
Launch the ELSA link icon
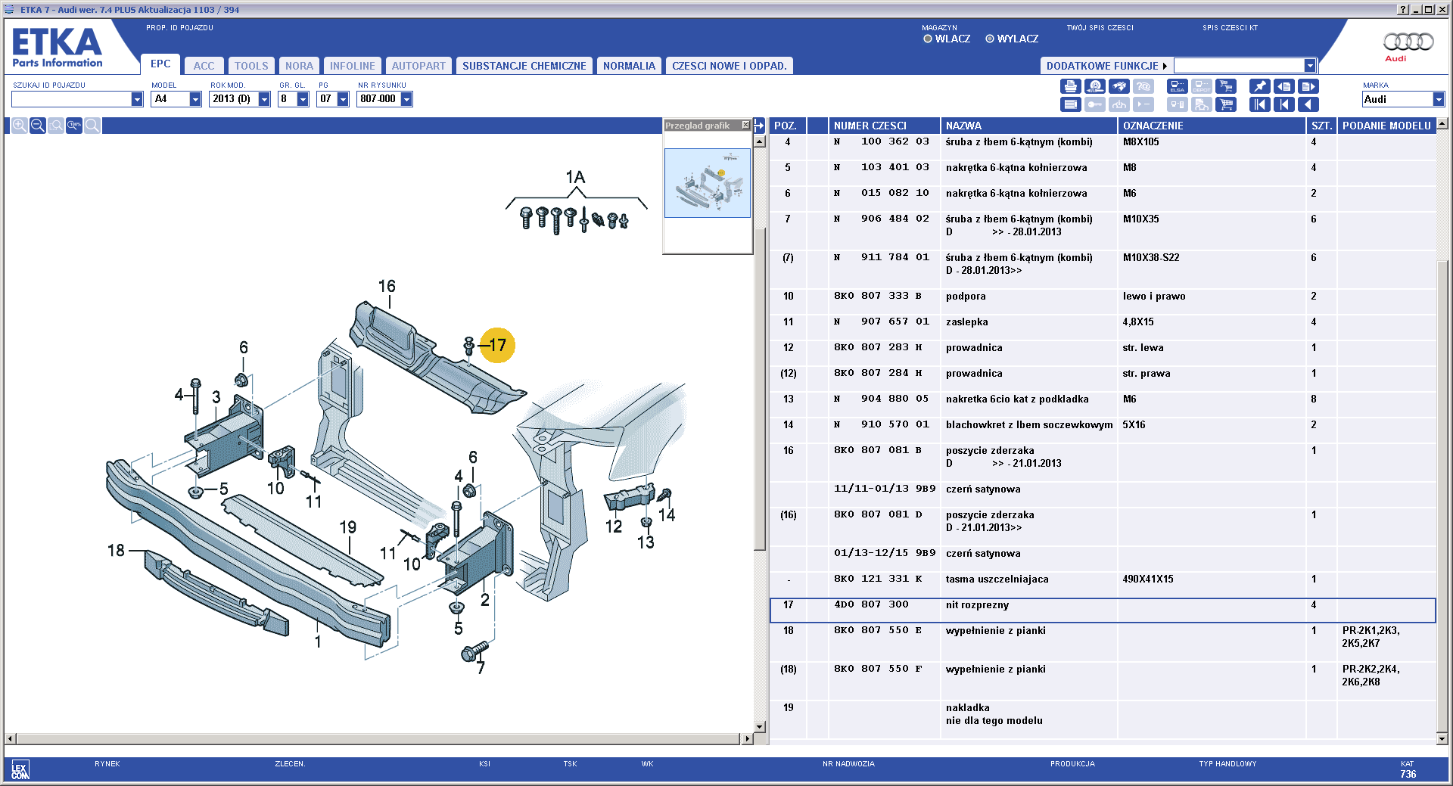1178,86
